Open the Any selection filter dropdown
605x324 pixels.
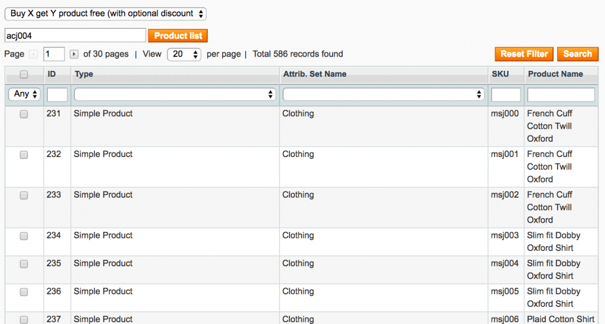(x=24, y=94)
